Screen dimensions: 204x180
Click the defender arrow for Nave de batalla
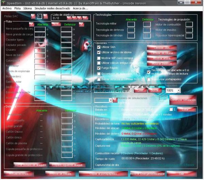coord(74,56)
